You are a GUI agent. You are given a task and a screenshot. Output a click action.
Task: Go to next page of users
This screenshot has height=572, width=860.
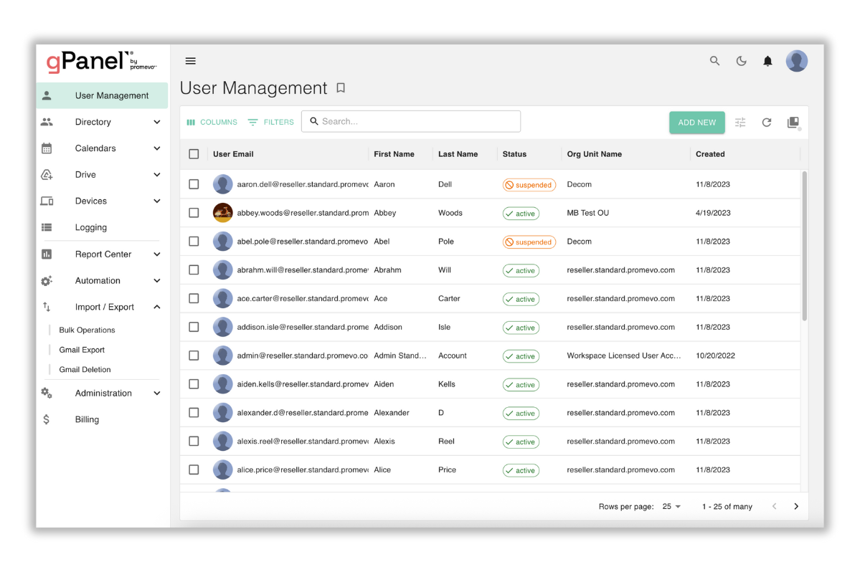796,506
